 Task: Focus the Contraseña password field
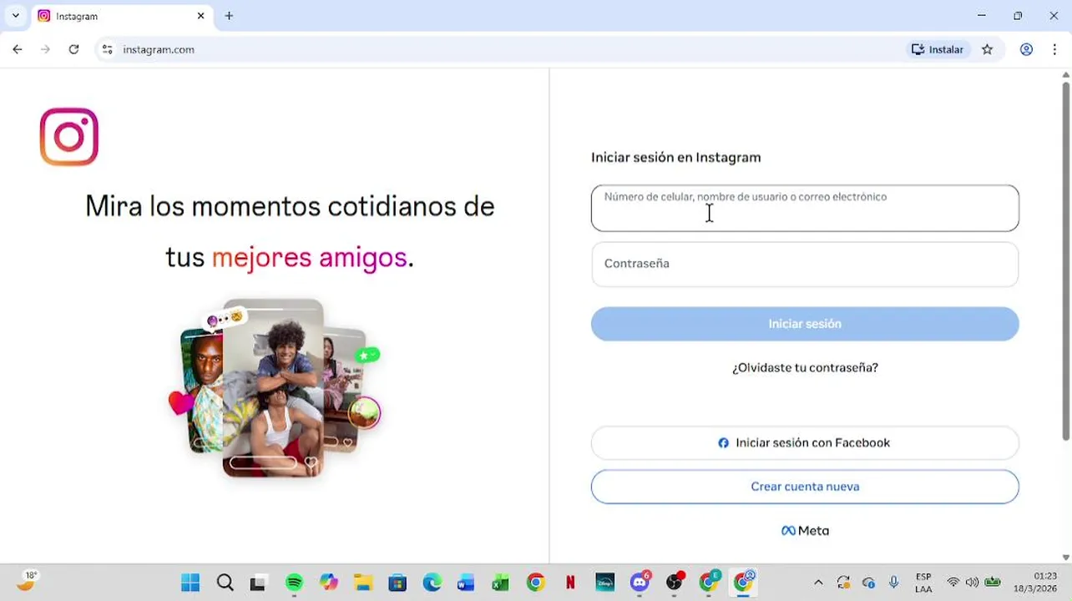coord(805,264)
